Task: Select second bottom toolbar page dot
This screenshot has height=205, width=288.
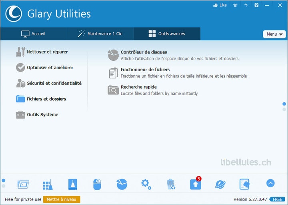Action: 4,186
